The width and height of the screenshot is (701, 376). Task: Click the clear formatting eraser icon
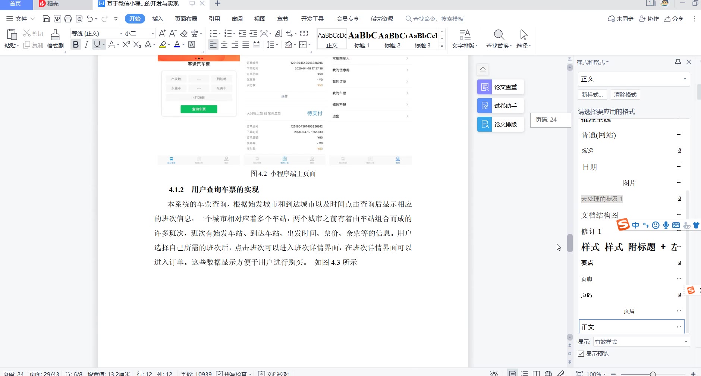184,34
